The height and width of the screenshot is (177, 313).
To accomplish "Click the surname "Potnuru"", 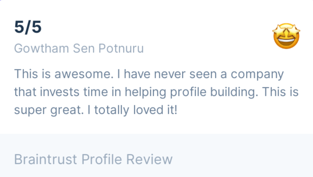I will pyautogui.click(x=121, y=49).
